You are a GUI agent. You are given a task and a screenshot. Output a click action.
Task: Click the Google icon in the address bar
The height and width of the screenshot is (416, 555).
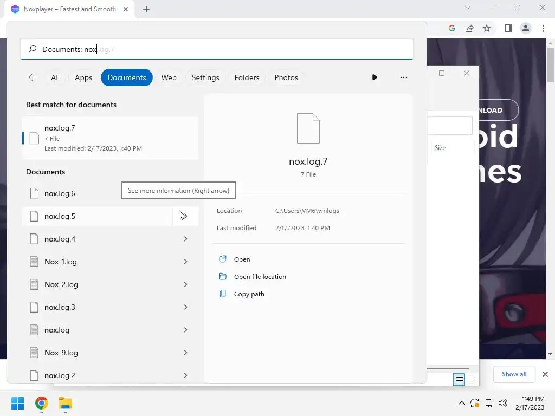point(451,28)
